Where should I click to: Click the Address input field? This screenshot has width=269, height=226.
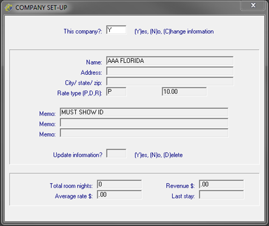[170, 71]
